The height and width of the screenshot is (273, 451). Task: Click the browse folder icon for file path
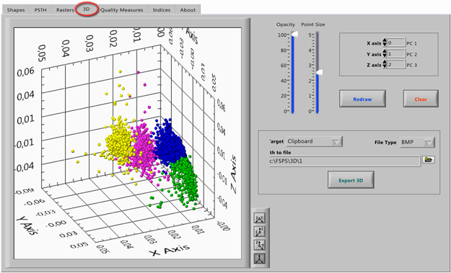(x=429, y=160)
